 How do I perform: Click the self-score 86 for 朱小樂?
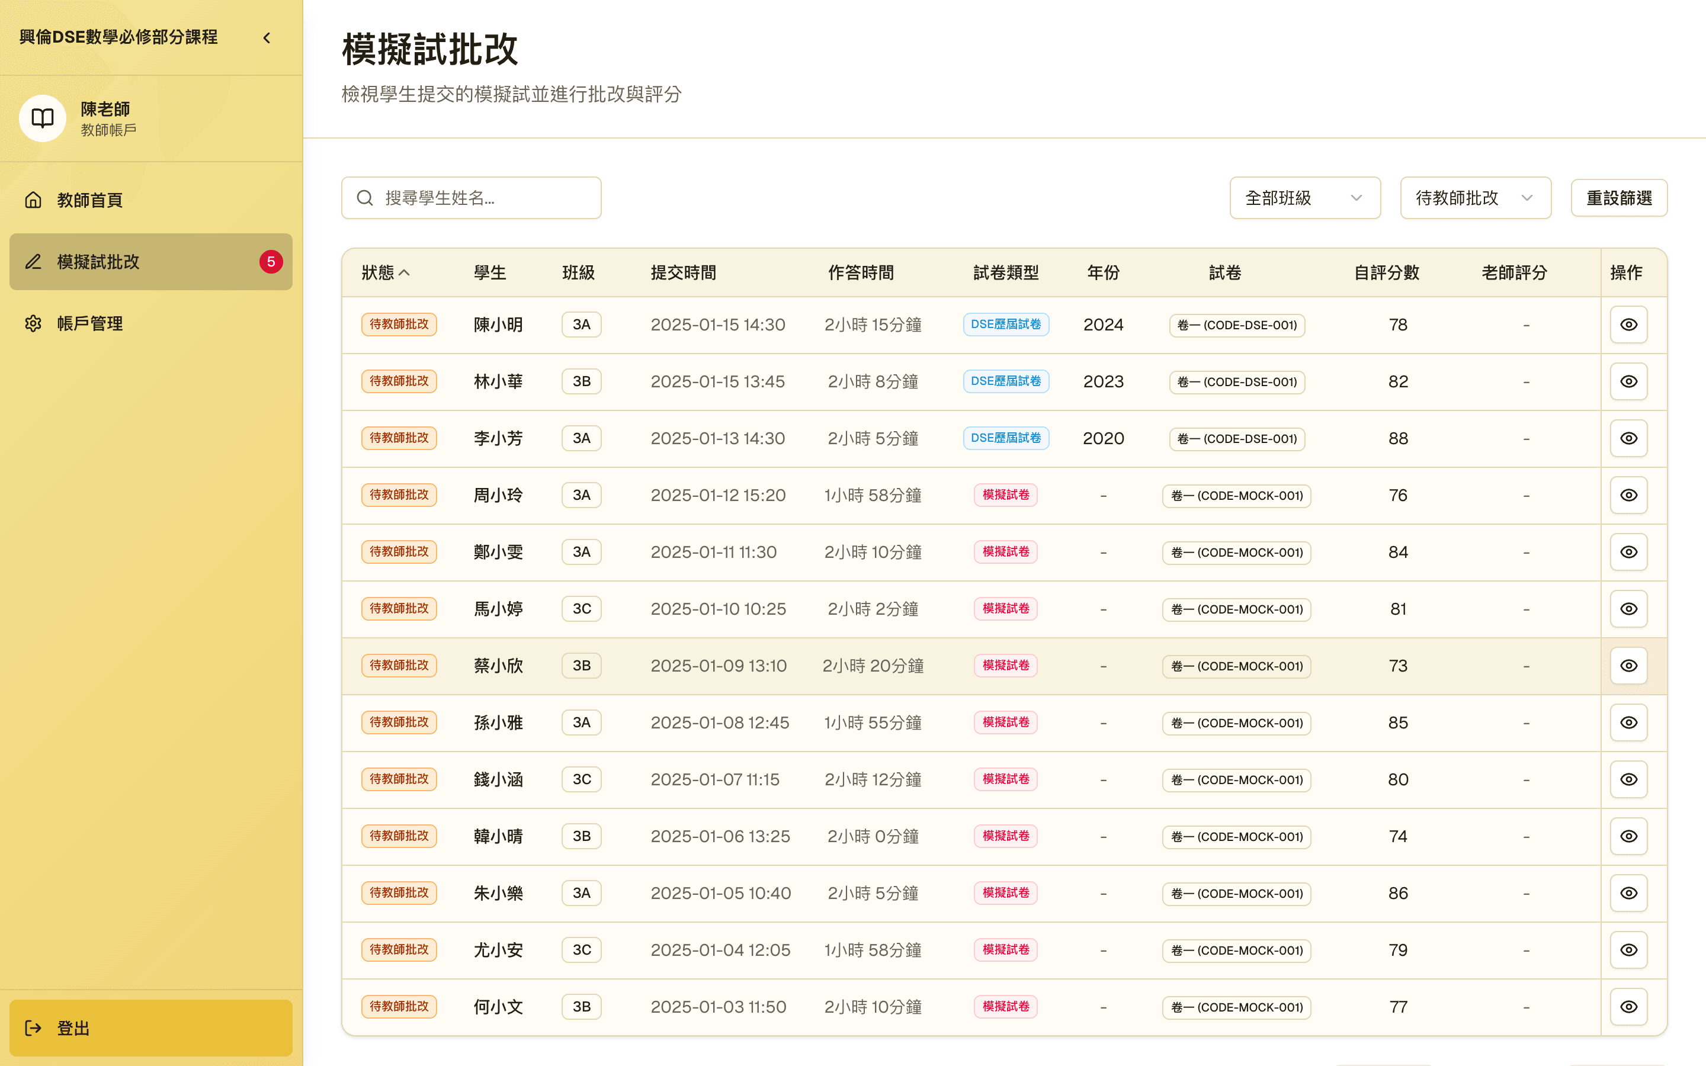click(x=1398, y=893)
